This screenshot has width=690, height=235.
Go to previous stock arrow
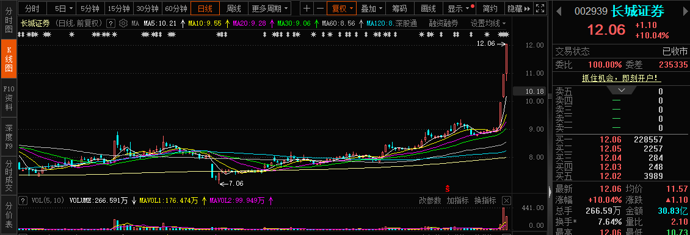point(559,12)
